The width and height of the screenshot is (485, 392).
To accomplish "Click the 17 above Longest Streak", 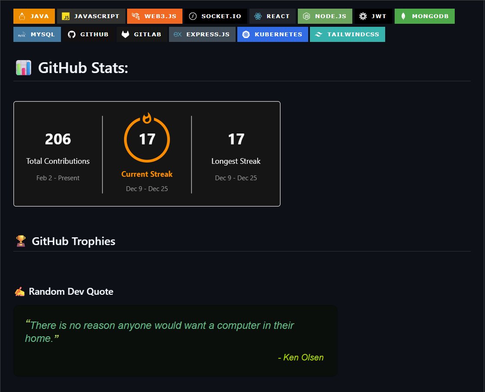I will [236, 139].
